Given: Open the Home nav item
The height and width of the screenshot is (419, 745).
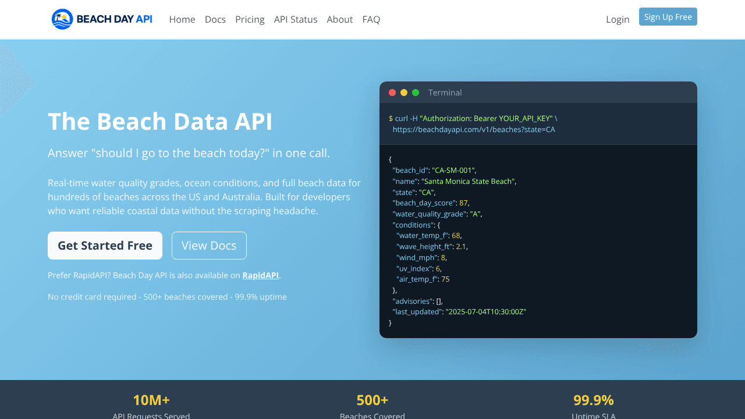Looking at the screenshot, I should point(182,19).
